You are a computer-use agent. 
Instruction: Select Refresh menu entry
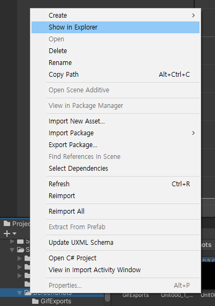coord(116,184)
